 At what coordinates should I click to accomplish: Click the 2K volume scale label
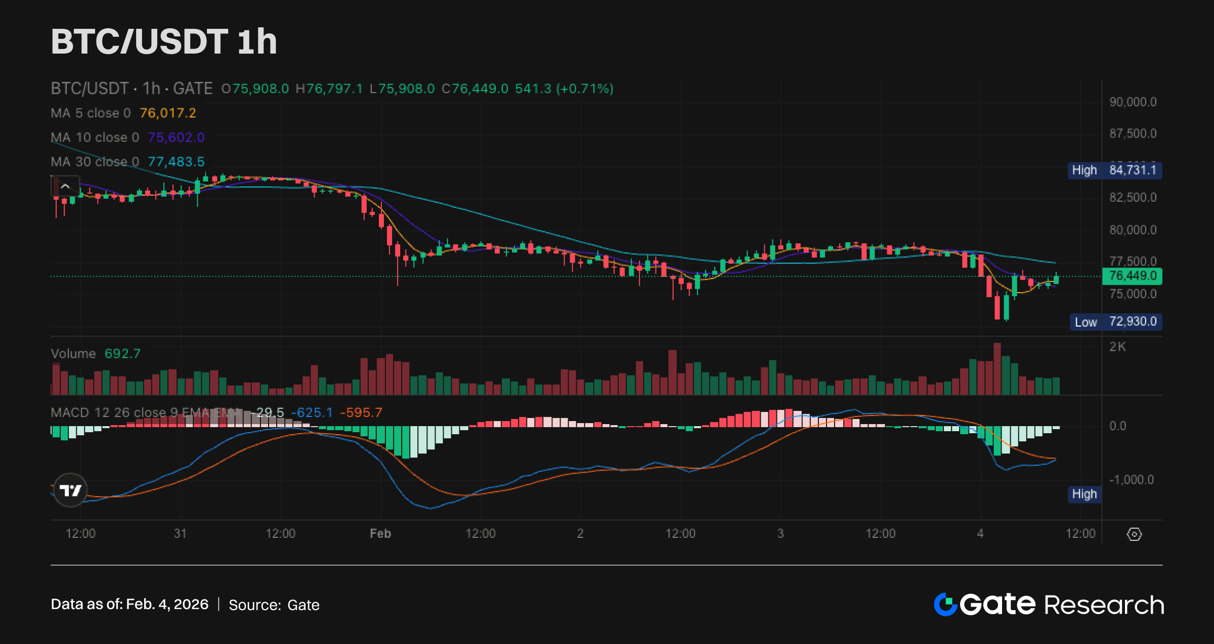pos(1117,347)
